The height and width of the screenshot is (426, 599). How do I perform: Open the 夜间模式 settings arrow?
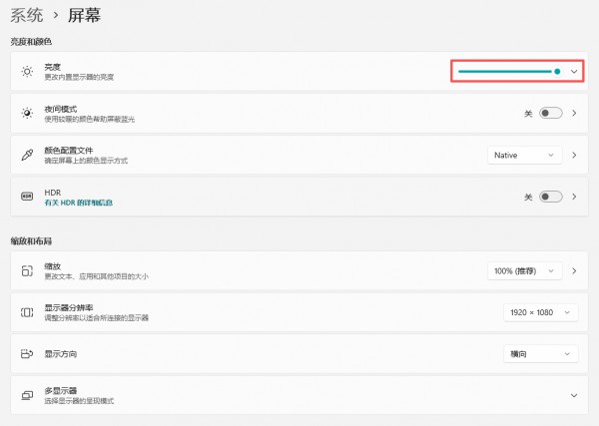click(574, 113)
